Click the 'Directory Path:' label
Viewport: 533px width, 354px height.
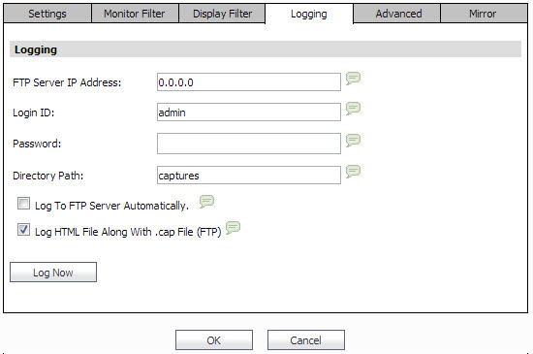[47, 176]
